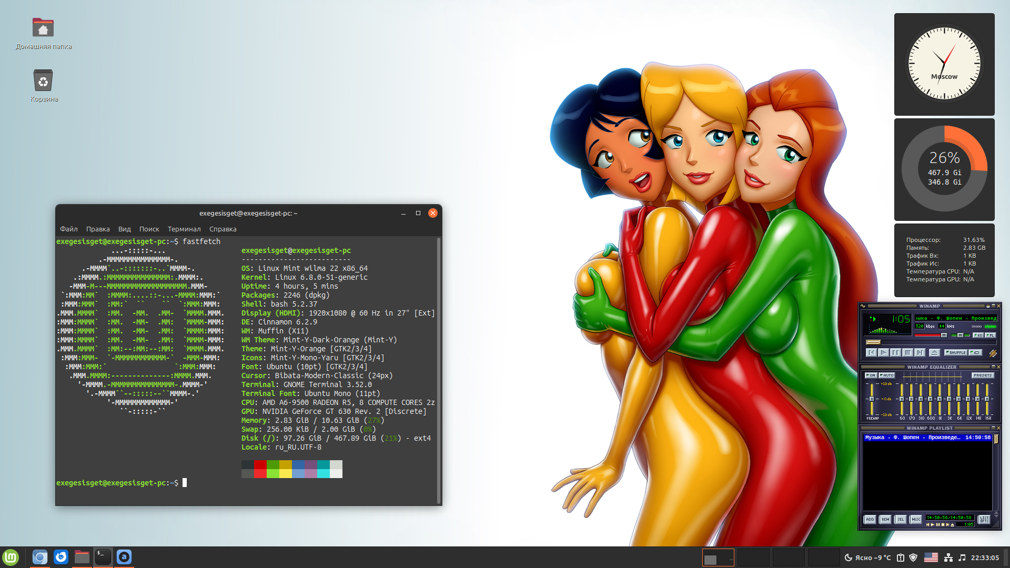Open the playlist REM menu

pyautogui.click(x=885, y=519)
